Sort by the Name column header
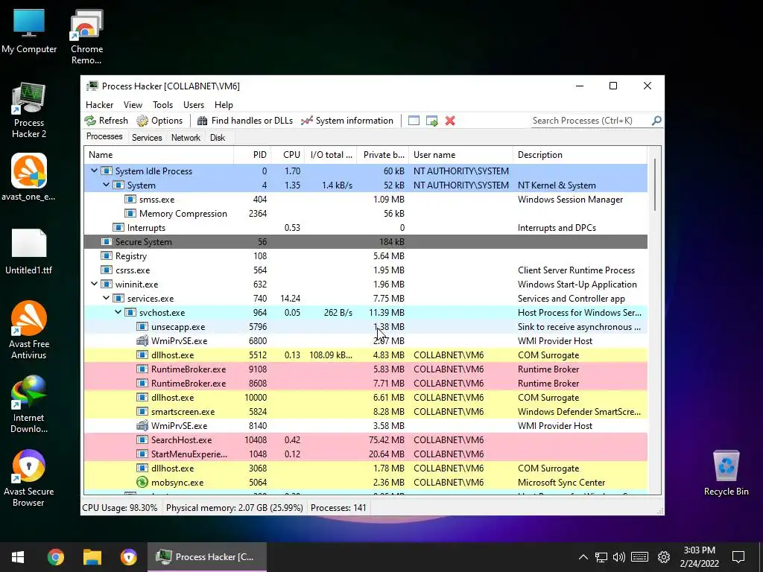The height and width of the screenshot is (572, 763). tap(159, 155)
